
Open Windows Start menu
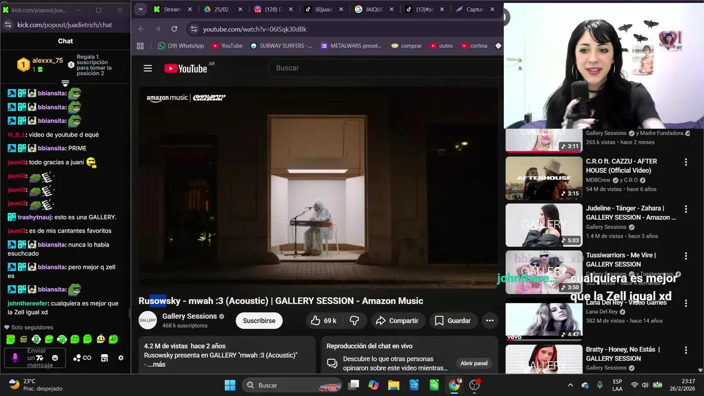click(x=230, y=385)
